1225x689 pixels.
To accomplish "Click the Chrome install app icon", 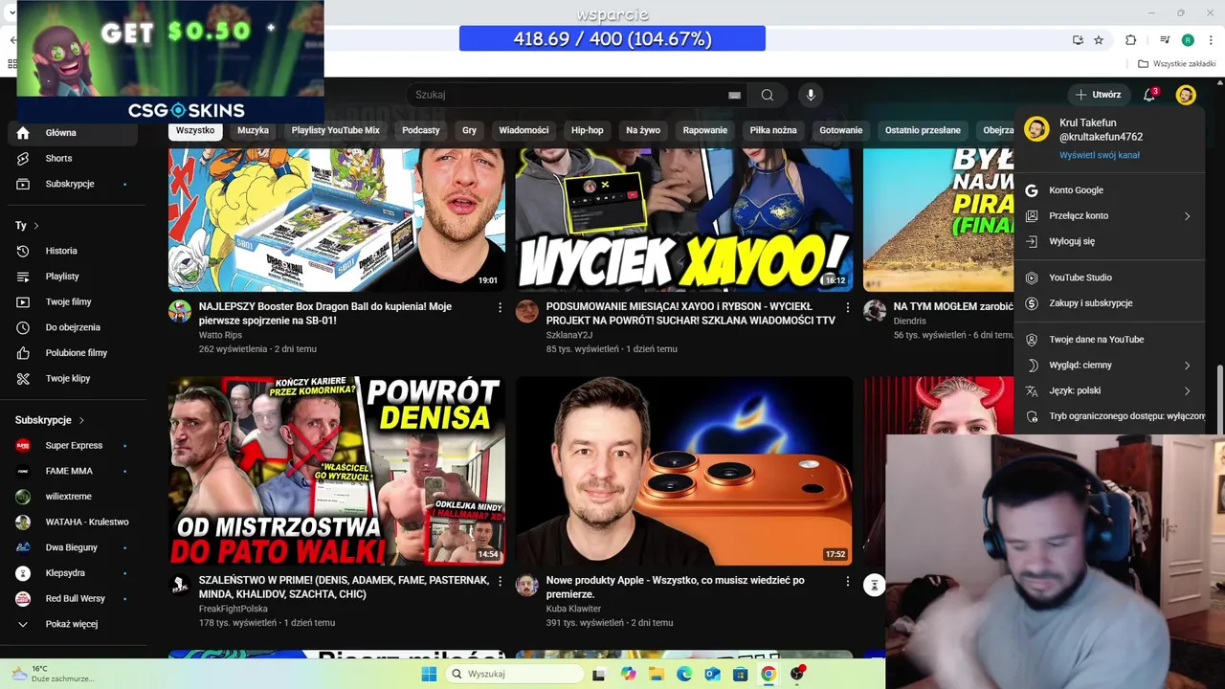I will [1078, 40].
